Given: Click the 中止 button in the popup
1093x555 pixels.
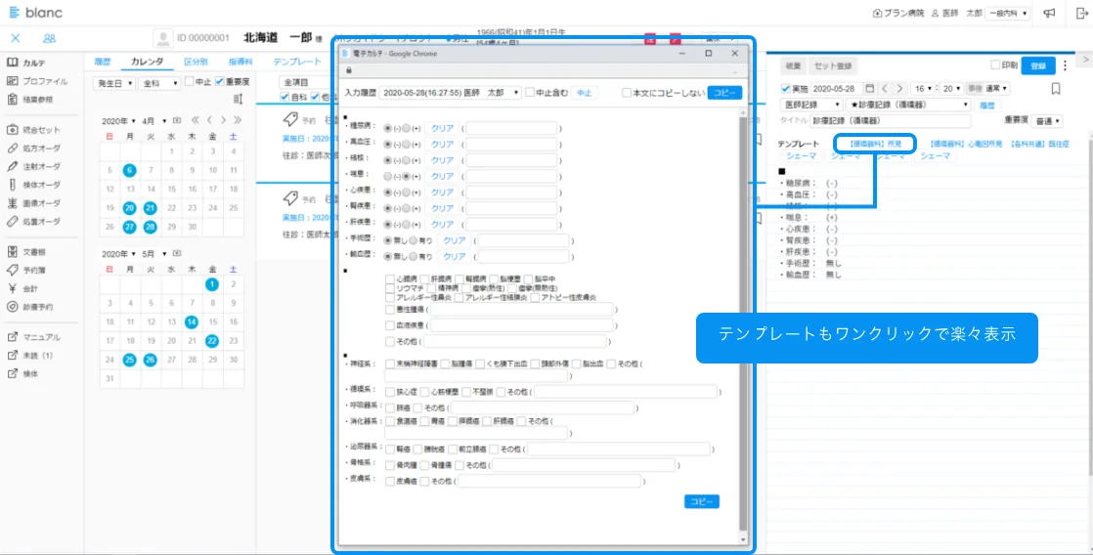Looking at the screenshot, I should coord(584,93).
